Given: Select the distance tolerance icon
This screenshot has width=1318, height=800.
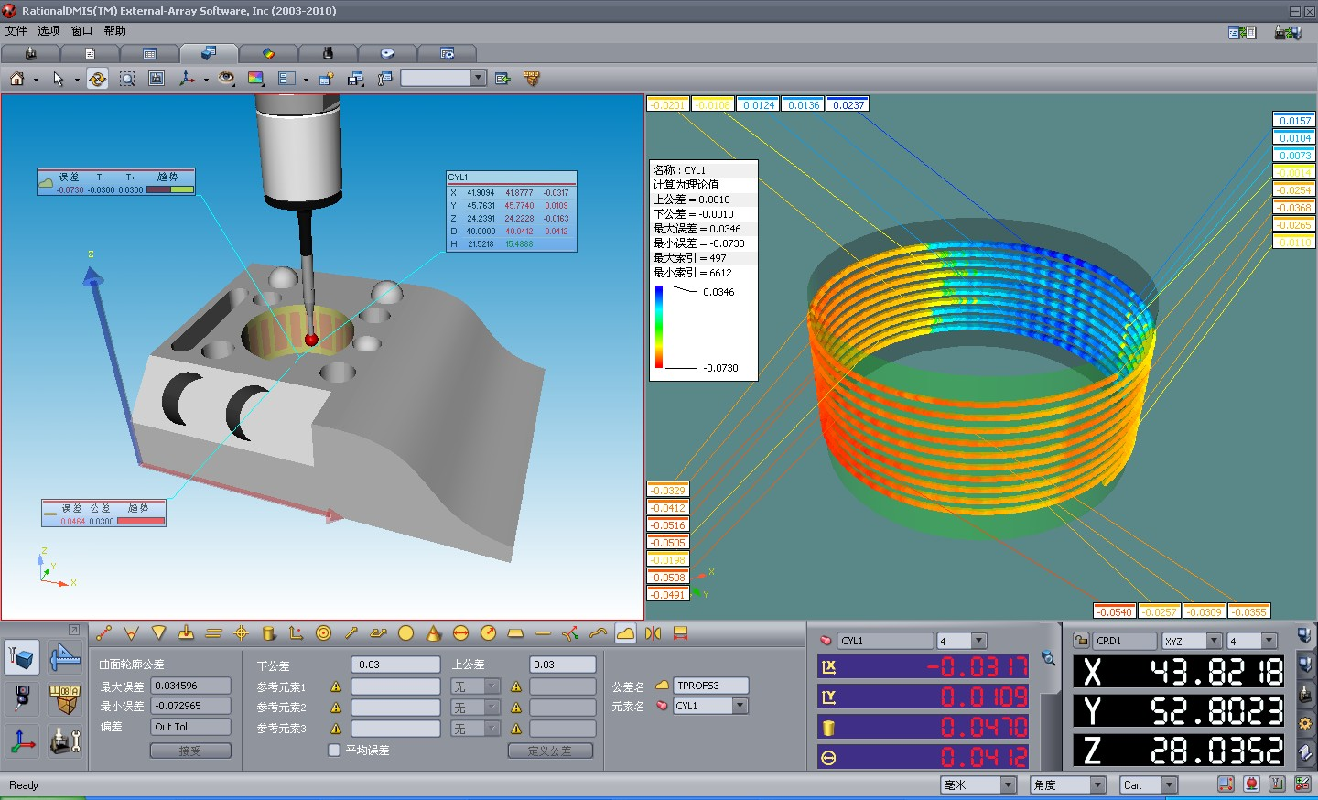Looking at the screenshot, I should tap(104, 633).
